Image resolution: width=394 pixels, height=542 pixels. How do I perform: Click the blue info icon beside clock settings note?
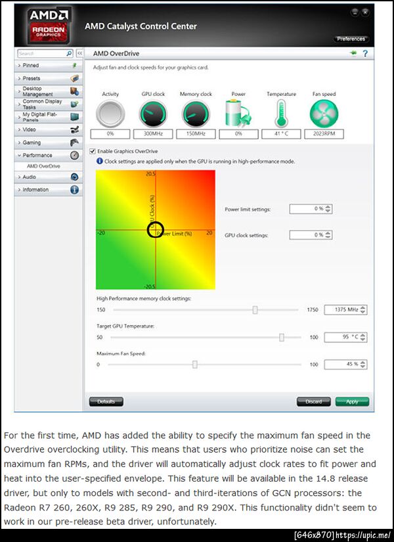[x=100, y=161]
